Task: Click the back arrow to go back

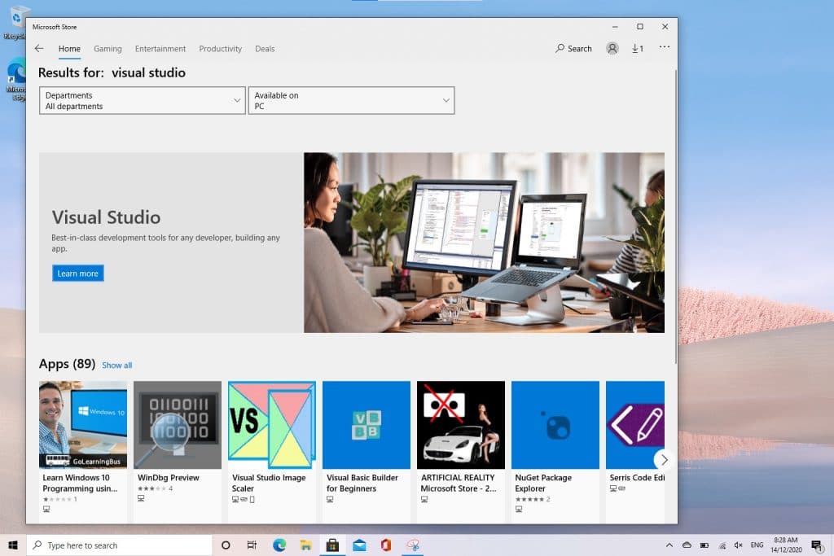Action: [39, 49]
